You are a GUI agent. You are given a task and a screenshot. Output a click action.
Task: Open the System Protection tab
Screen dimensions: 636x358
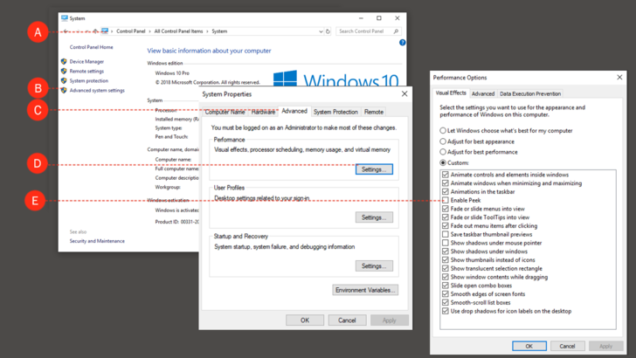pos(335,112)
